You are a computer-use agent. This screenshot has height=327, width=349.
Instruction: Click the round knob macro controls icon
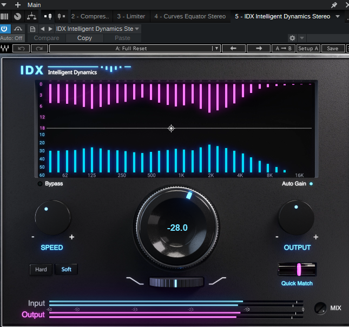pyautogui.click(x=17, y=16)
